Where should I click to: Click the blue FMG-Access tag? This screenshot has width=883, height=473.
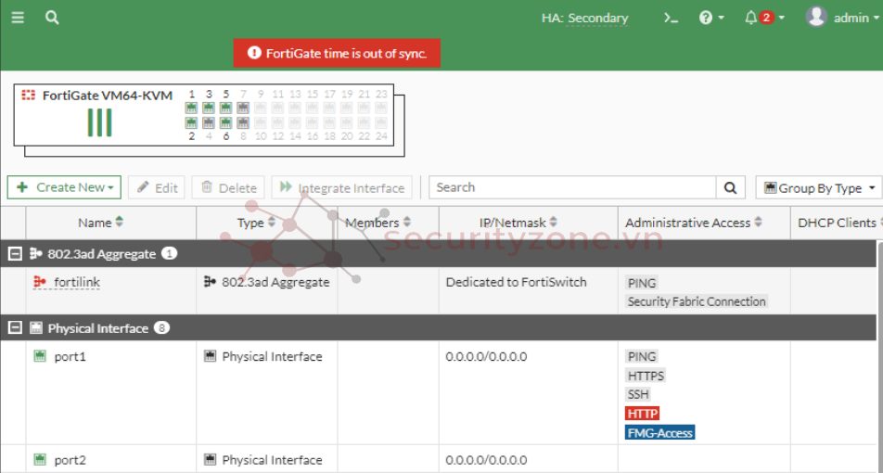point(660,432)
